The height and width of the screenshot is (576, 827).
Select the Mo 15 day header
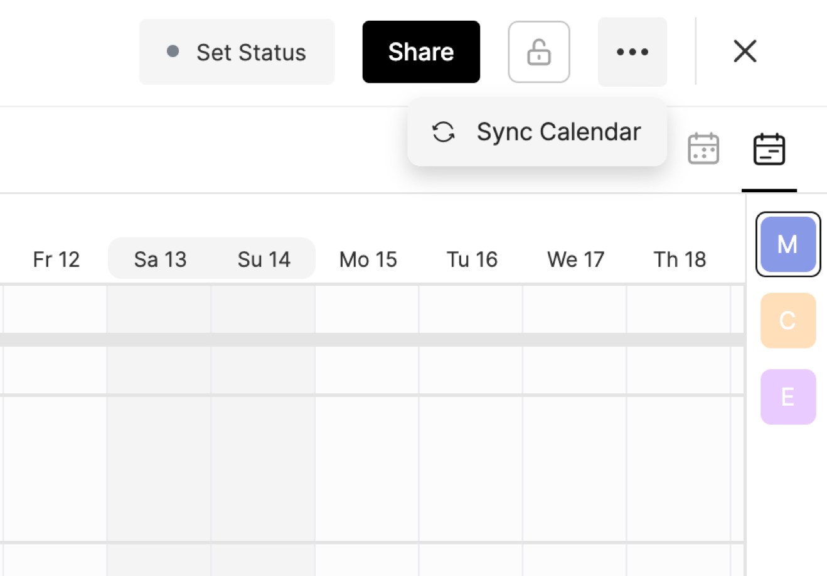(368, 259)
